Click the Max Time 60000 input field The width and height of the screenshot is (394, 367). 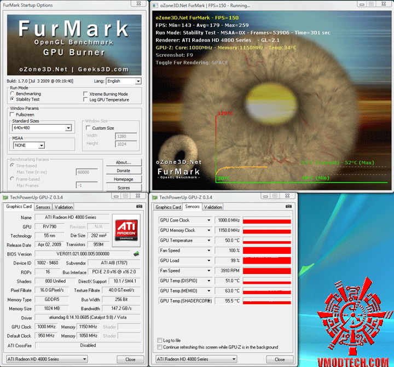pyautogui.click(x=86, y=172)
